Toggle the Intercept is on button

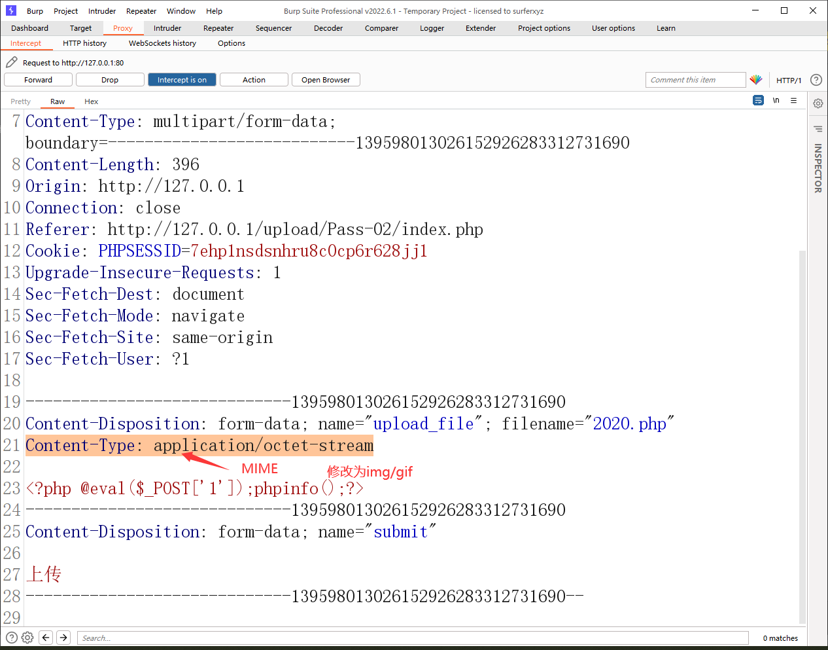tap(182, 80)
